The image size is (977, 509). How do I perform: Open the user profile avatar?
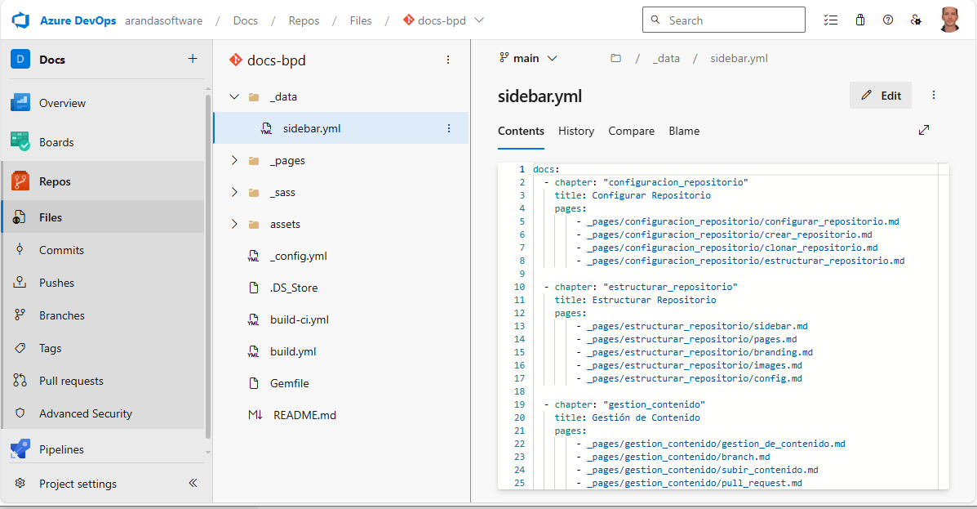[x=949, y=20]
